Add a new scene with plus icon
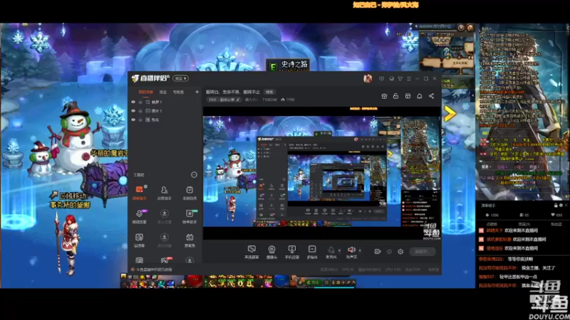 point(197,92)
